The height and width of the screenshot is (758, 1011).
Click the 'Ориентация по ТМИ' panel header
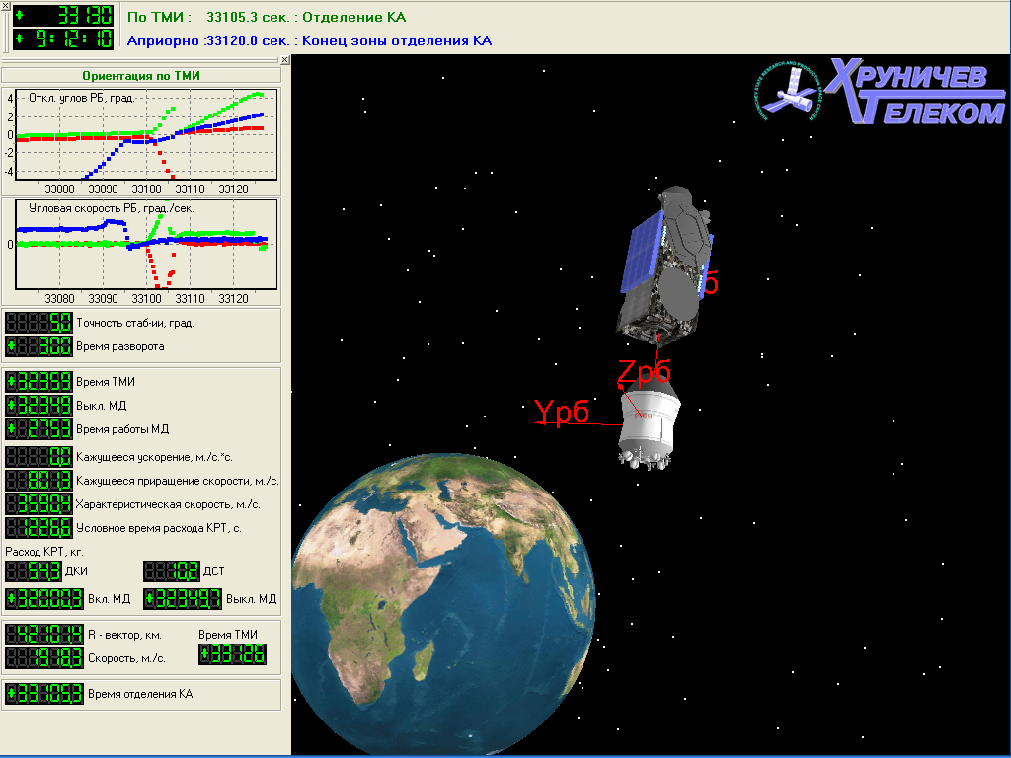pyautogui.click(x=142, y=76)
